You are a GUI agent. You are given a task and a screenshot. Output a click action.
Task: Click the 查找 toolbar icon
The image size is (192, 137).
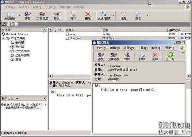[138, 16]
